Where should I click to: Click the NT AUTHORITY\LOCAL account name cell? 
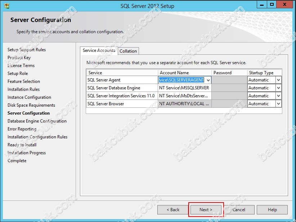click(185, 104)
